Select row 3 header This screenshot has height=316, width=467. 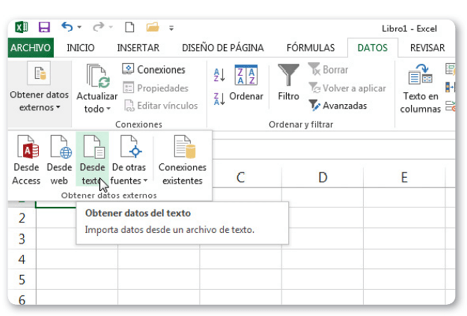[x=22, y=239]
